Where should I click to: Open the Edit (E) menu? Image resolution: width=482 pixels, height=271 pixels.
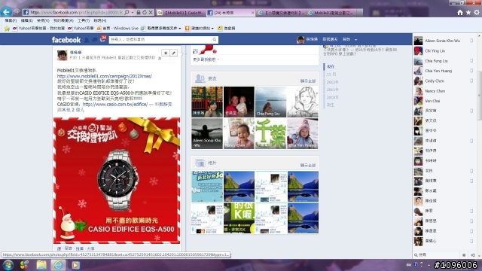click(x=27, y=20)
